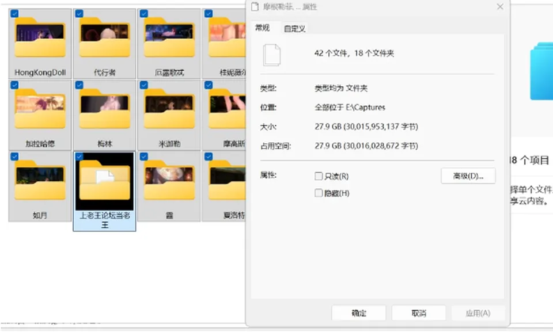Click the 30,015,953,137 字节 size value
553x332 pixels.
380,127
